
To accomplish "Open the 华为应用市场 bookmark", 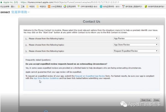I will pyautogui.click(x=110, y=7).
